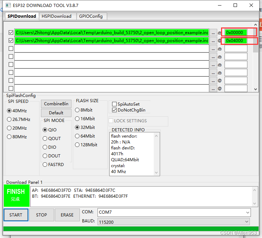Open the GPIOConfig tab
Screen dimensions: 262x238
click(91, 16)
